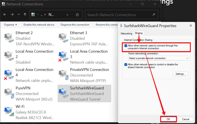Open the Settings... button

click(181, 74)
